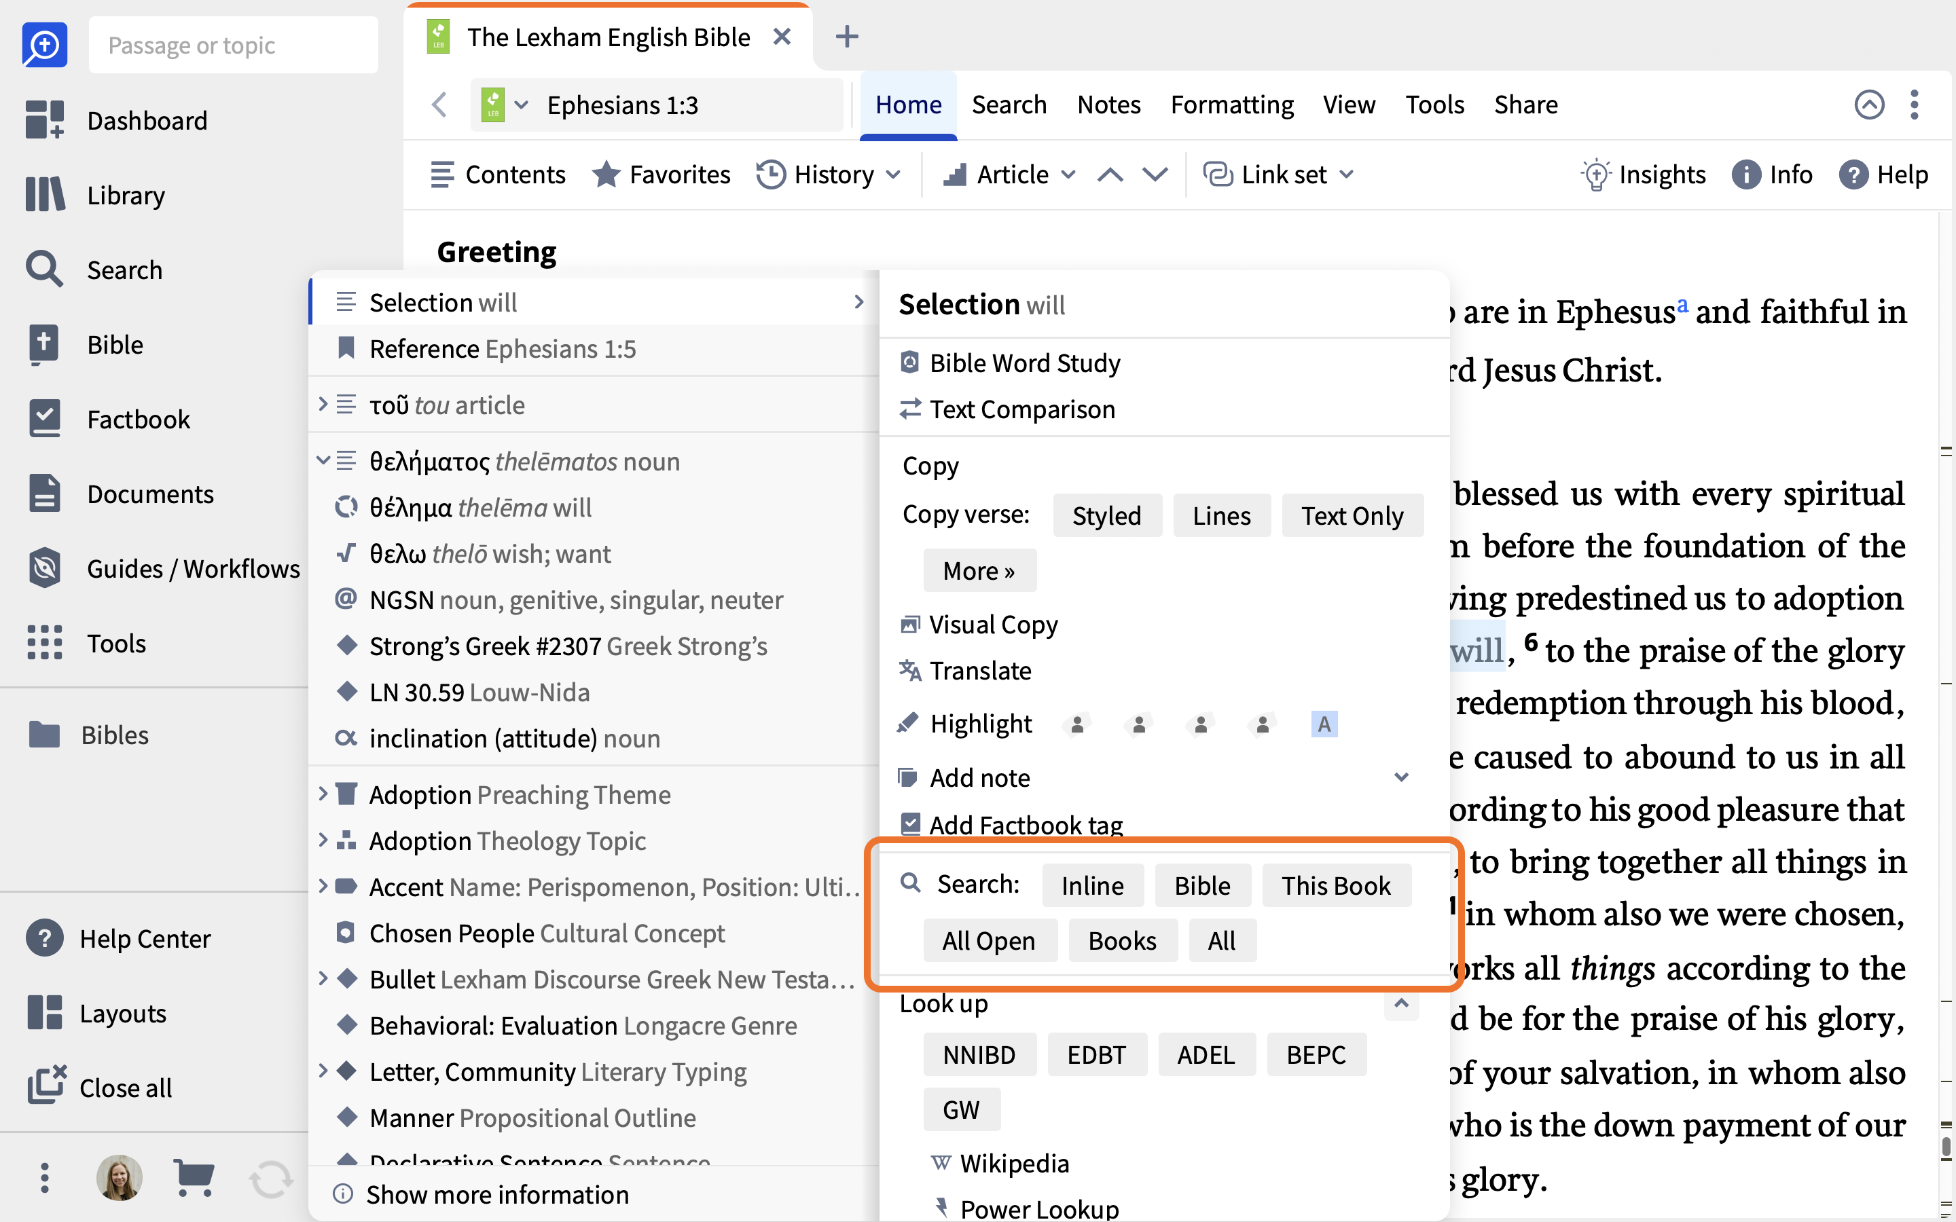This screenshot has height=1222, width=1956.
Task: Open the Layouts menu
Action: (x=96, y=1013)
